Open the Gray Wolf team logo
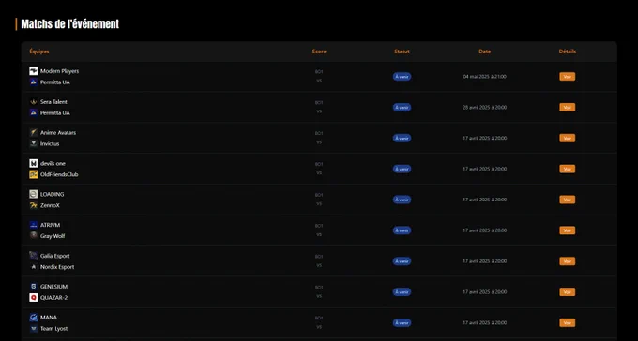The image size is (638, 341). (x=34, y=236)
